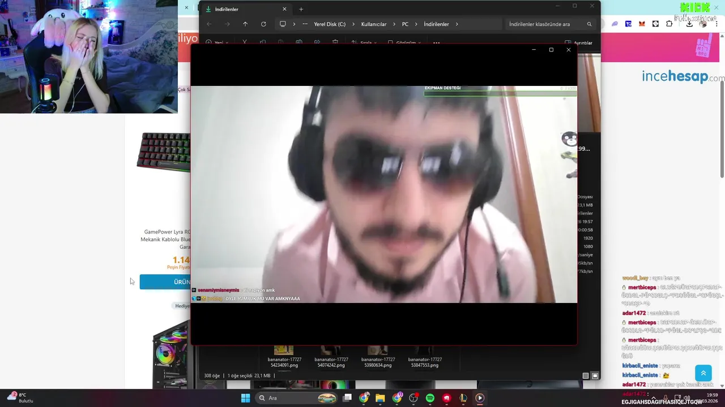The image size is (725, 407).
Task: Select file bananator-1772753847553.png
Action: [425, 357]
